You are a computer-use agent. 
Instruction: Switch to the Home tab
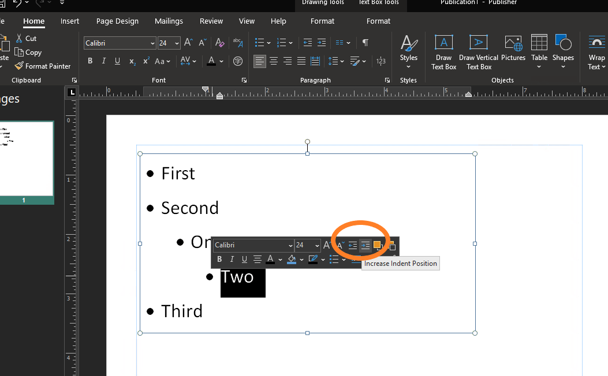[x=33, y=21]
